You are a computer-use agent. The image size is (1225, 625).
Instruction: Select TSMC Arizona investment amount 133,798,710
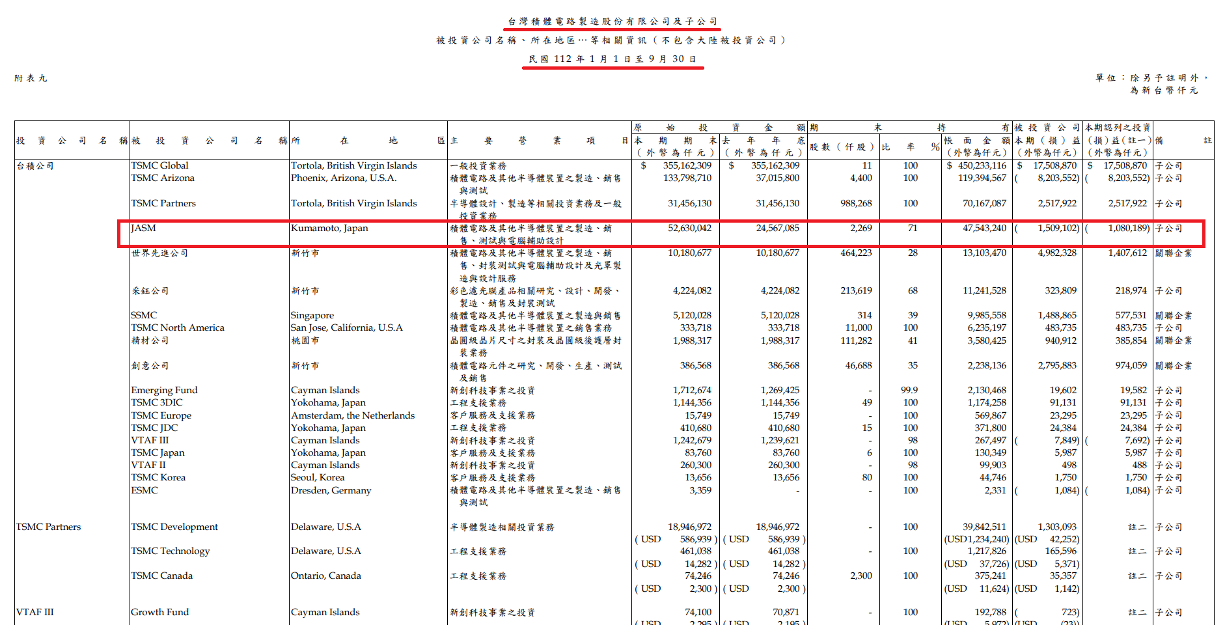(687, 178)
